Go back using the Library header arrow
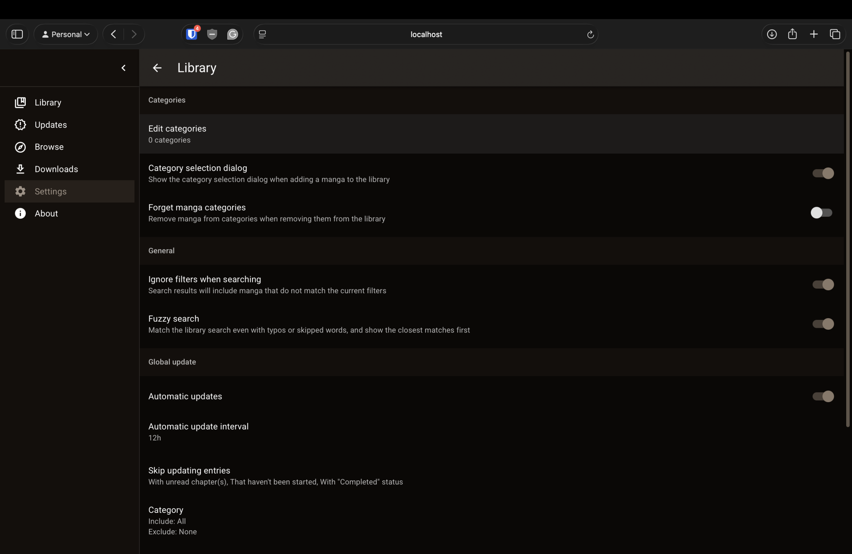 (157, 68)
